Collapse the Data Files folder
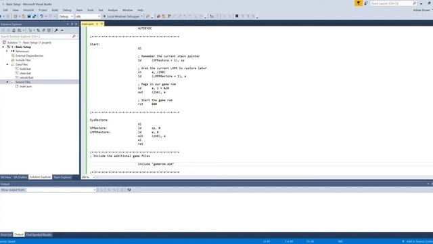The width and height of the screenshot is (433, 244). 7,64
